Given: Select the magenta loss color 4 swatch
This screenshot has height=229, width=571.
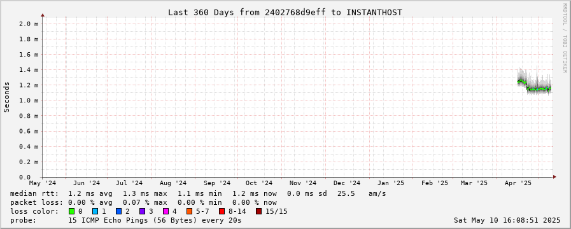Looking at the screenshot, I should pos(166,211).
